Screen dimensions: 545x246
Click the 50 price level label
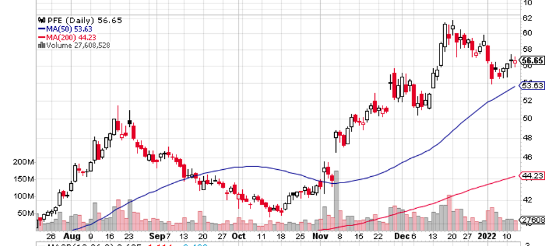point(528,118)
